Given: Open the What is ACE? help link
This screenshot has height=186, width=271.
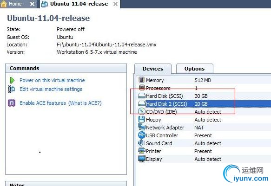Looking at the screenshot, I should point(85,103).
